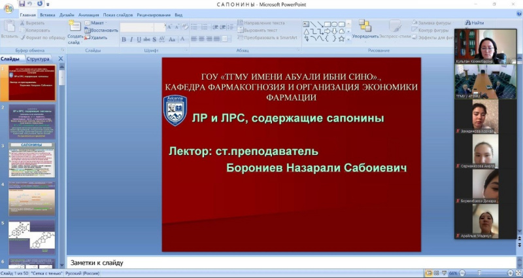Open the font name combo box

(137, 27)
